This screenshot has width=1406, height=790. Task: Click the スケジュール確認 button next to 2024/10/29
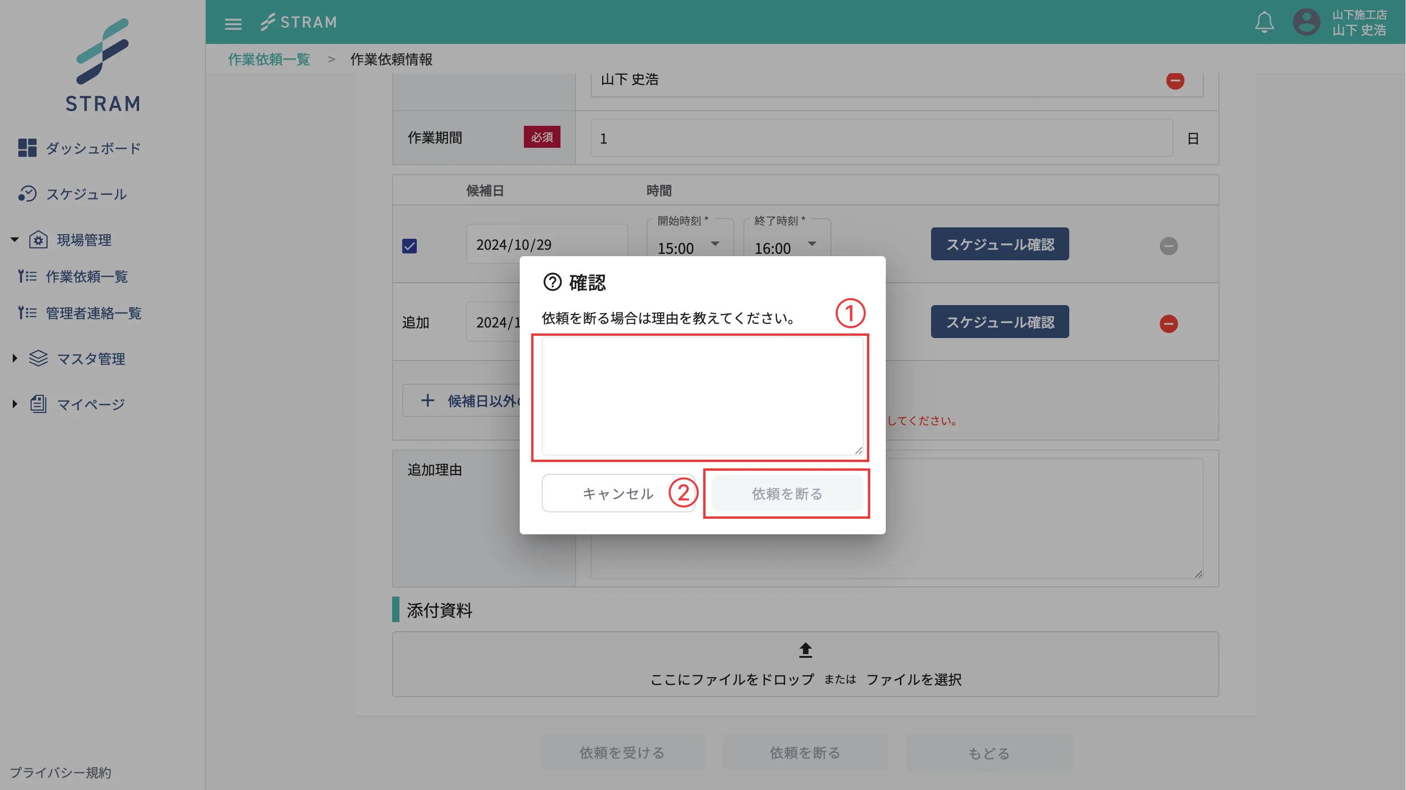click(x=1000, y=244)
